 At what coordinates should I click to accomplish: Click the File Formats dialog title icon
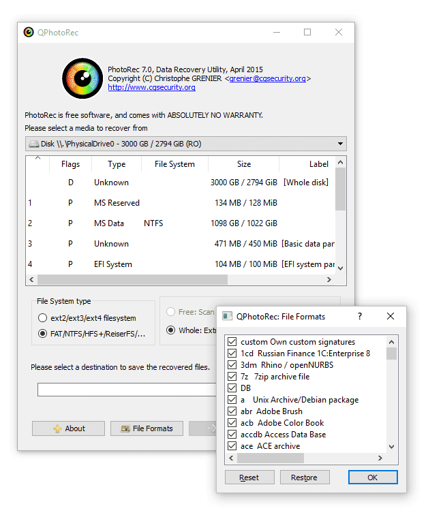point(227,317)
